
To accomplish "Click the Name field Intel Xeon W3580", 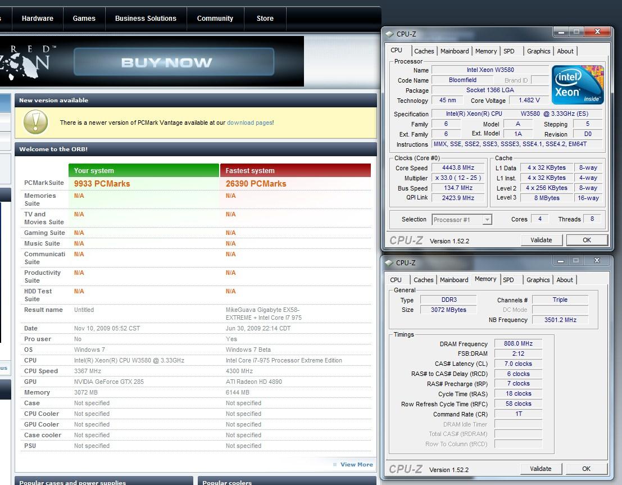I will [x=491, y=70].
